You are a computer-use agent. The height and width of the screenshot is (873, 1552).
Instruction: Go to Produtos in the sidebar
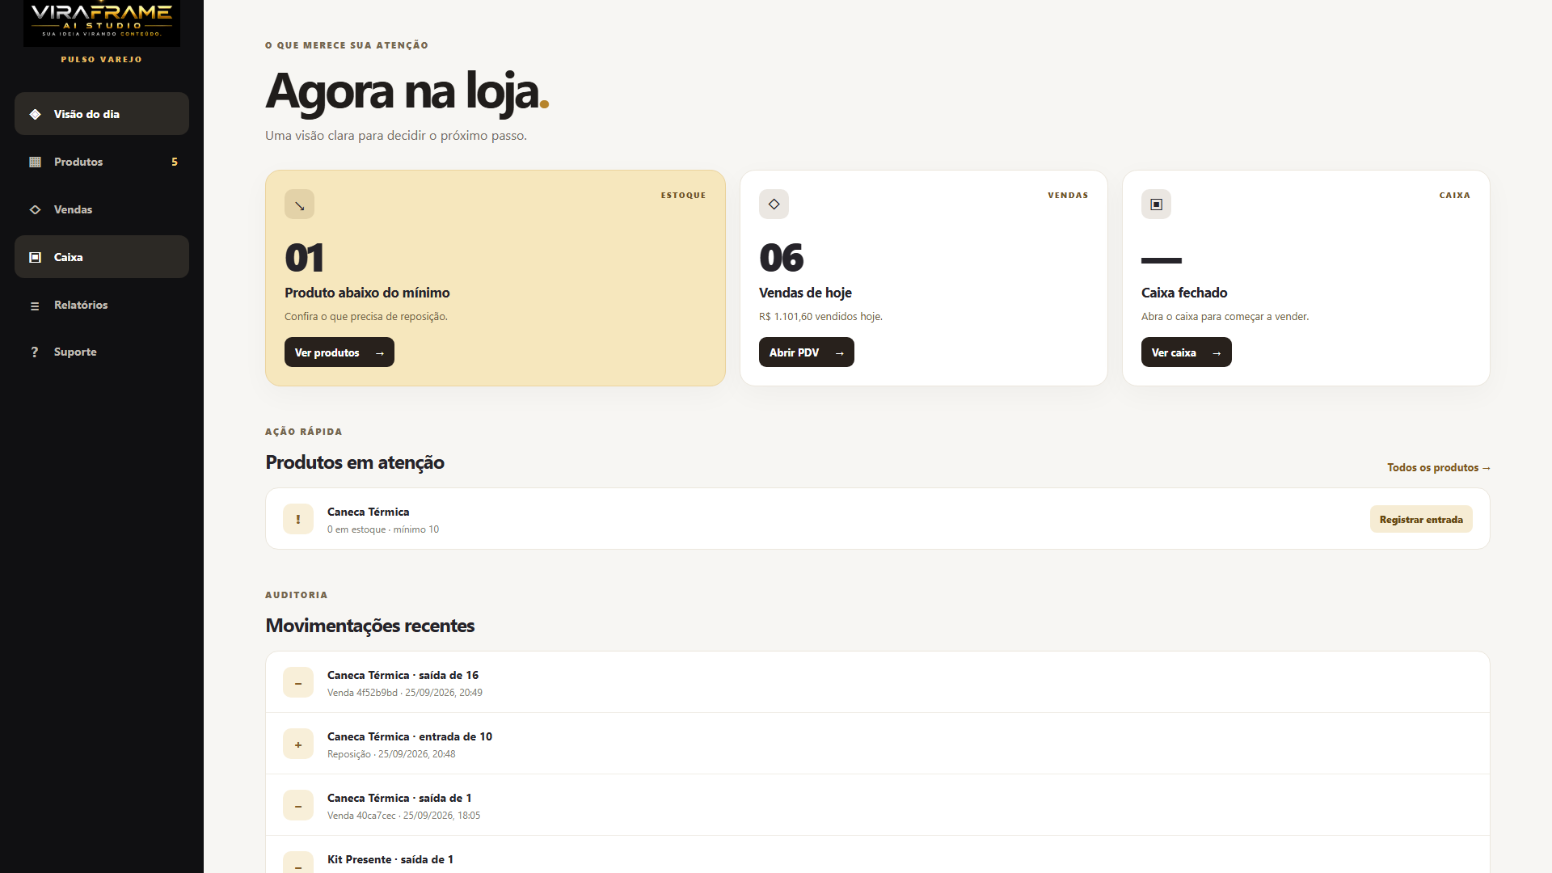(102, 162)
